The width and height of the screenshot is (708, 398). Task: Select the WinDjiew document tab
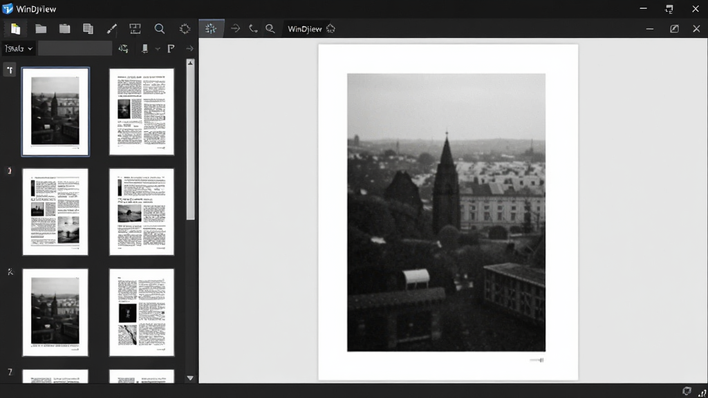click(x=305, y=29)
